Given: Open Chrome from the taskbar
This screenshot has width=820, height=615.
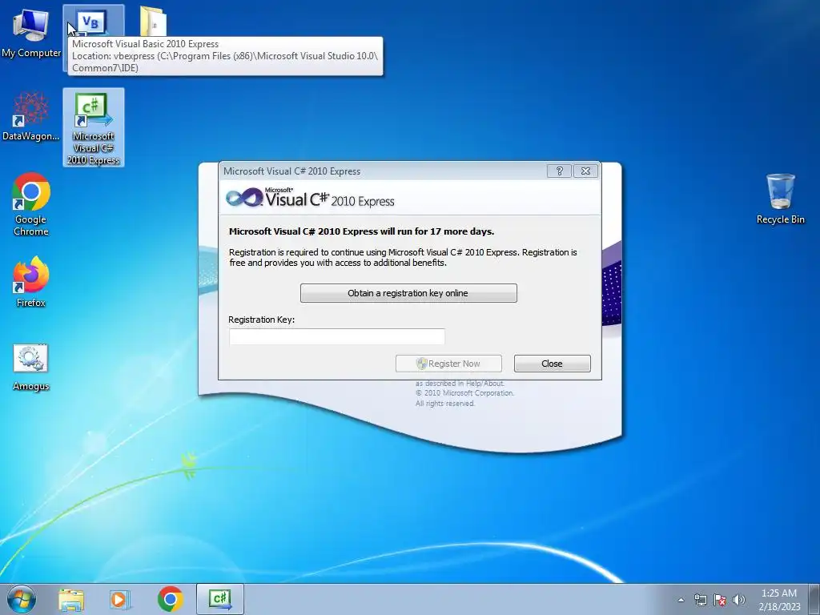Looking at the screenshot, I should 171,599.
